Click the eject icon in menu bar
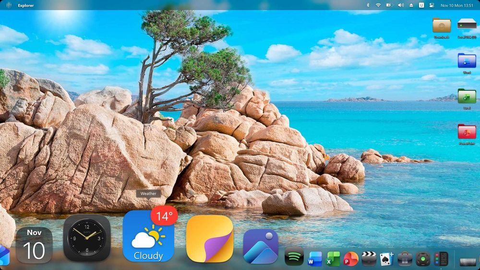Screen dimensions: 480x270 tap(411, 5)
